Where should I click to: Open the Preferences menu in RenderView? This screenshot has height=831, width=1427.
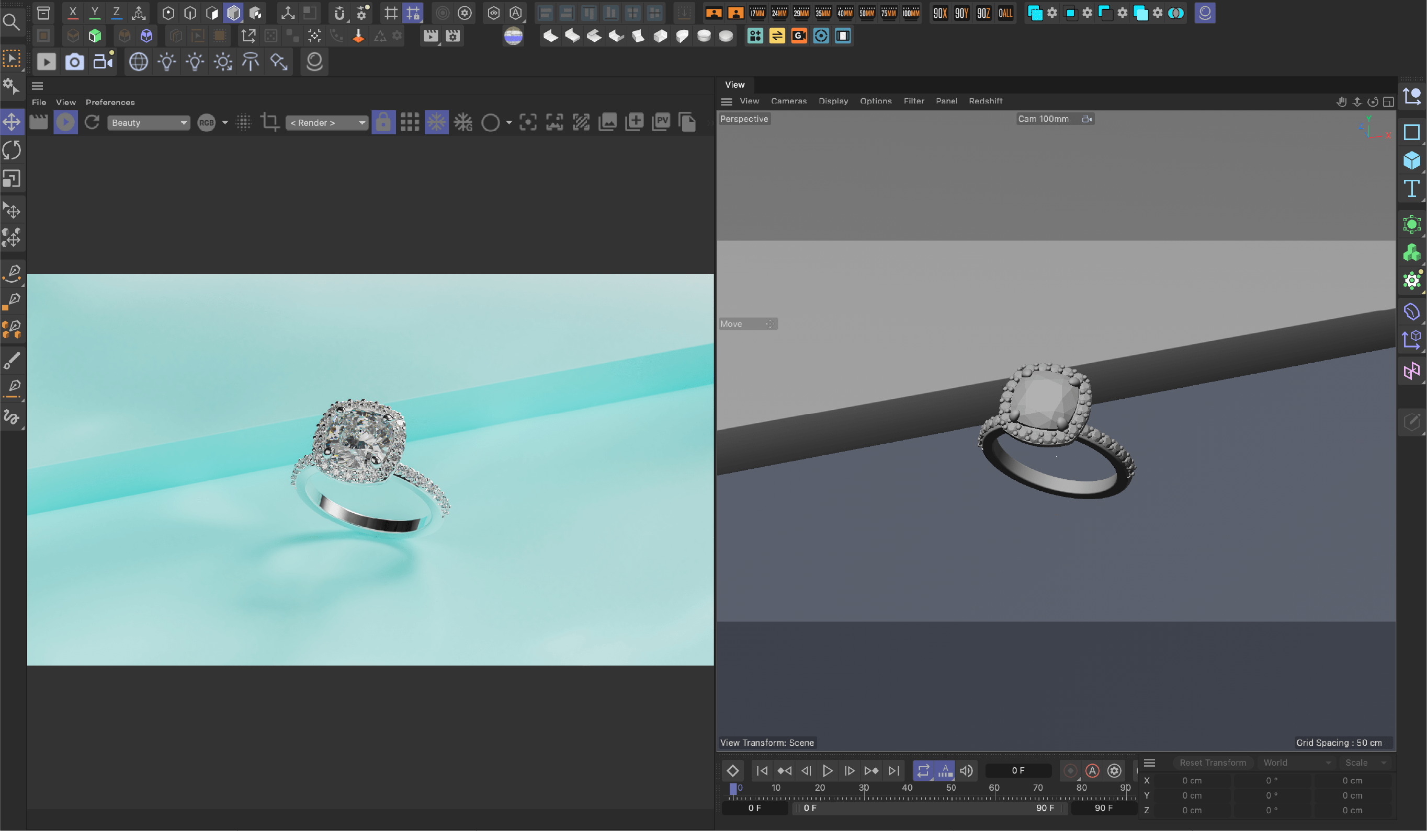[x=110, y=102]
